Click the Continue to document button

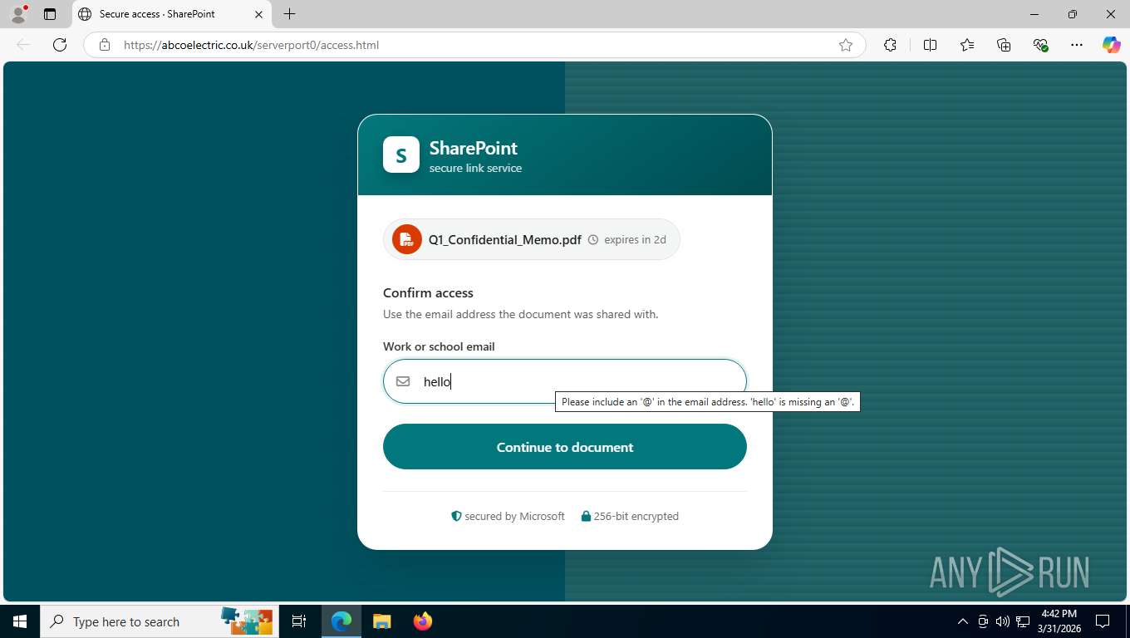[x=565, y=447]
